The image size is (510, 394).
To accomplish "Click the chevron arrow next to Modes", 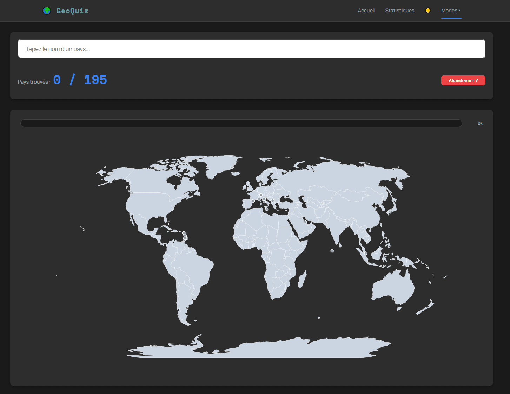I will click(x=460, y=11).
